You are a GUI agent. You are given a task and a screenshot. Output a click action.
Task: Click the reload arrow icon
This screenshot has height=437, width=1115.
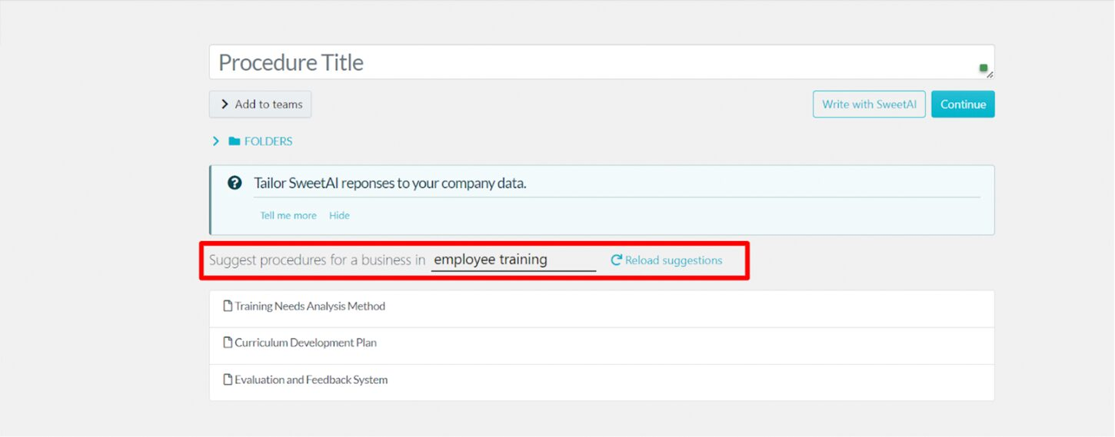point(616,260)
